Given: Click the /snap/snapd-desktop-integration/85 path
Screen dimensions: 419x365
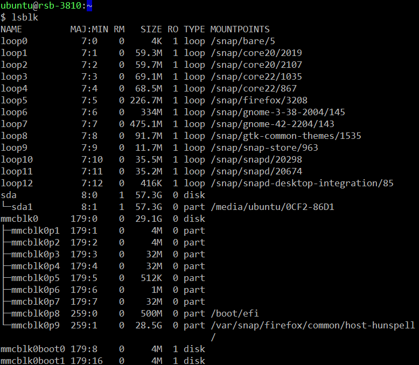Looking at the screenshot, I should (x=302, y=183).
